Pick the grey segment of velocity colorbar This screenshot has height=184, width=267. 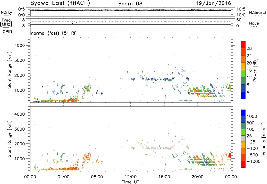243,138
